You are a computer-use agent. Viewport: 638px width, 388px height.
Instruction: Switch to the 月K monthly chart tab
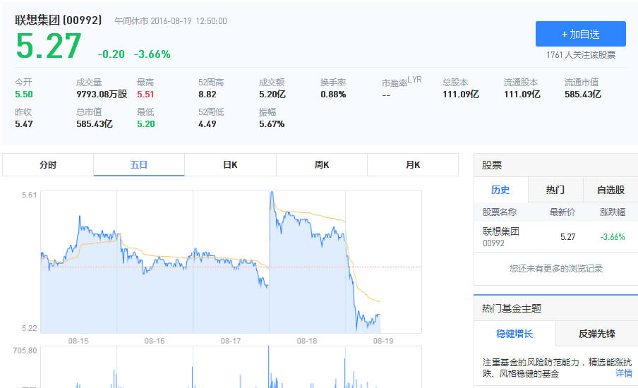[x=413, y=165]
